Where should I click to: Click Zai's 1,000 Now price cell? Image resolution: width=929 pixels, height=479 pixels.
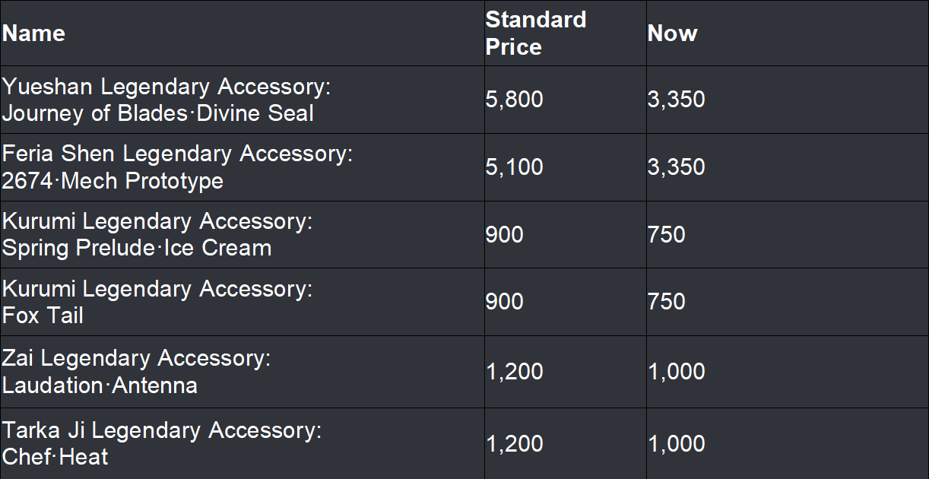[676, 372]
